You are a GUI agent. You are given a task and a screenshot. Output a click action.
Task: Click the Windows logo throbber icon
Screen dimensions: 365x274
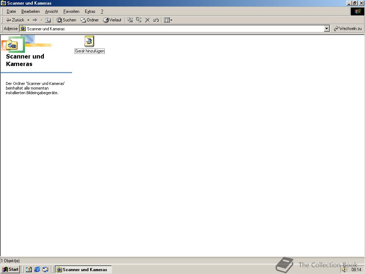(x=357, y=11)
